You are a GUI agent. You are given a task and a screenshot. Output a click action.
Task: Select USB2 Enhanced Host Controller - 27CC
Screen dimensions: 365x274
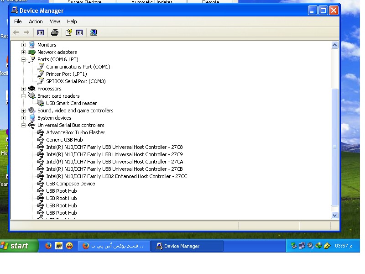(x=117, y=176)
